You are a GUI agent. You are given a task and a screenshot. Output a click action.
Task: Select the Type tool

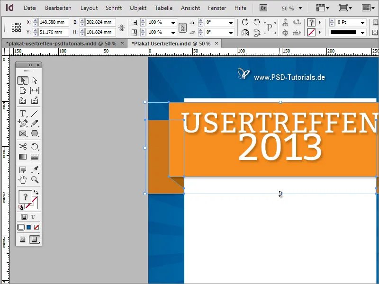(x=23, y=113)
